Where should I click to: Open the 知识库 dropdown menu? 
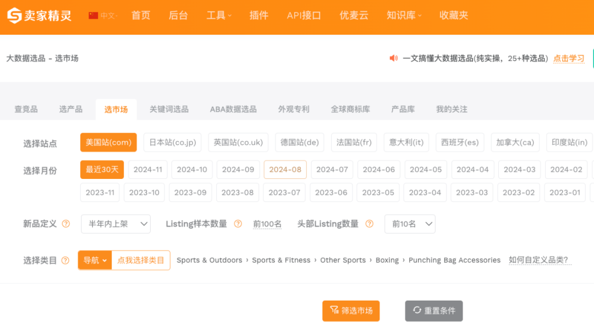coord(404,15)
